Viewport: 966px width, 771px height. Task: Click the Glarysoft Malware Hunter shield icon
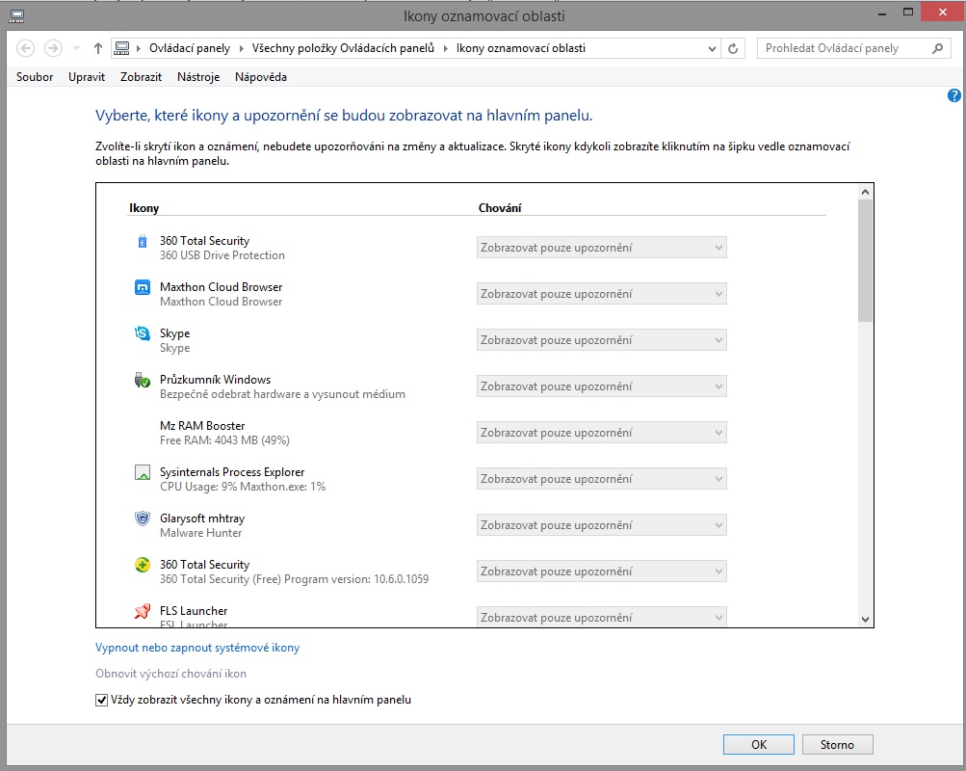click(143, 518)
